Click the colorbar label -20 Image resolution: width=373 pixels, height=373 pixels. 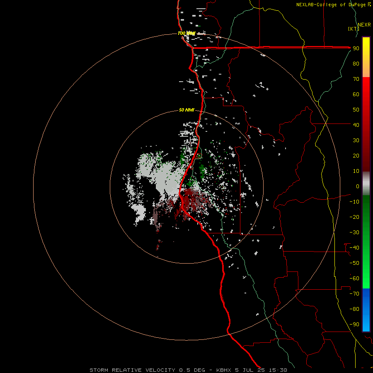[x=354, y=217]
